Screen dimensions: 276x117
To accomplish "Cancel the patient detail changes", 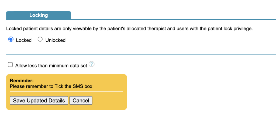I will click(x=81, y=100).
